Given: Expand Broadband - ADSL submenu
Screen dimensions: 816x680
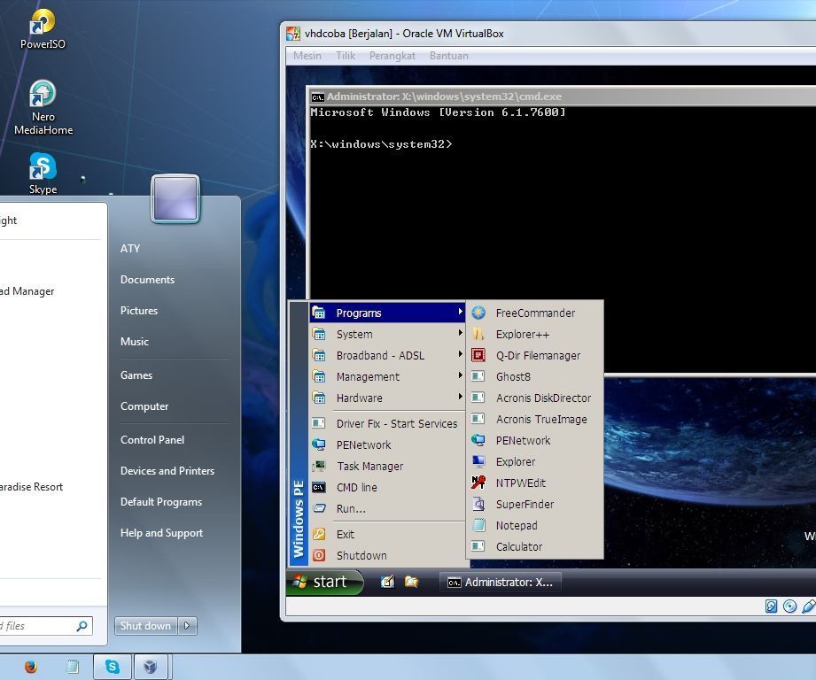Looking at the screenshot, I should 386,356.
